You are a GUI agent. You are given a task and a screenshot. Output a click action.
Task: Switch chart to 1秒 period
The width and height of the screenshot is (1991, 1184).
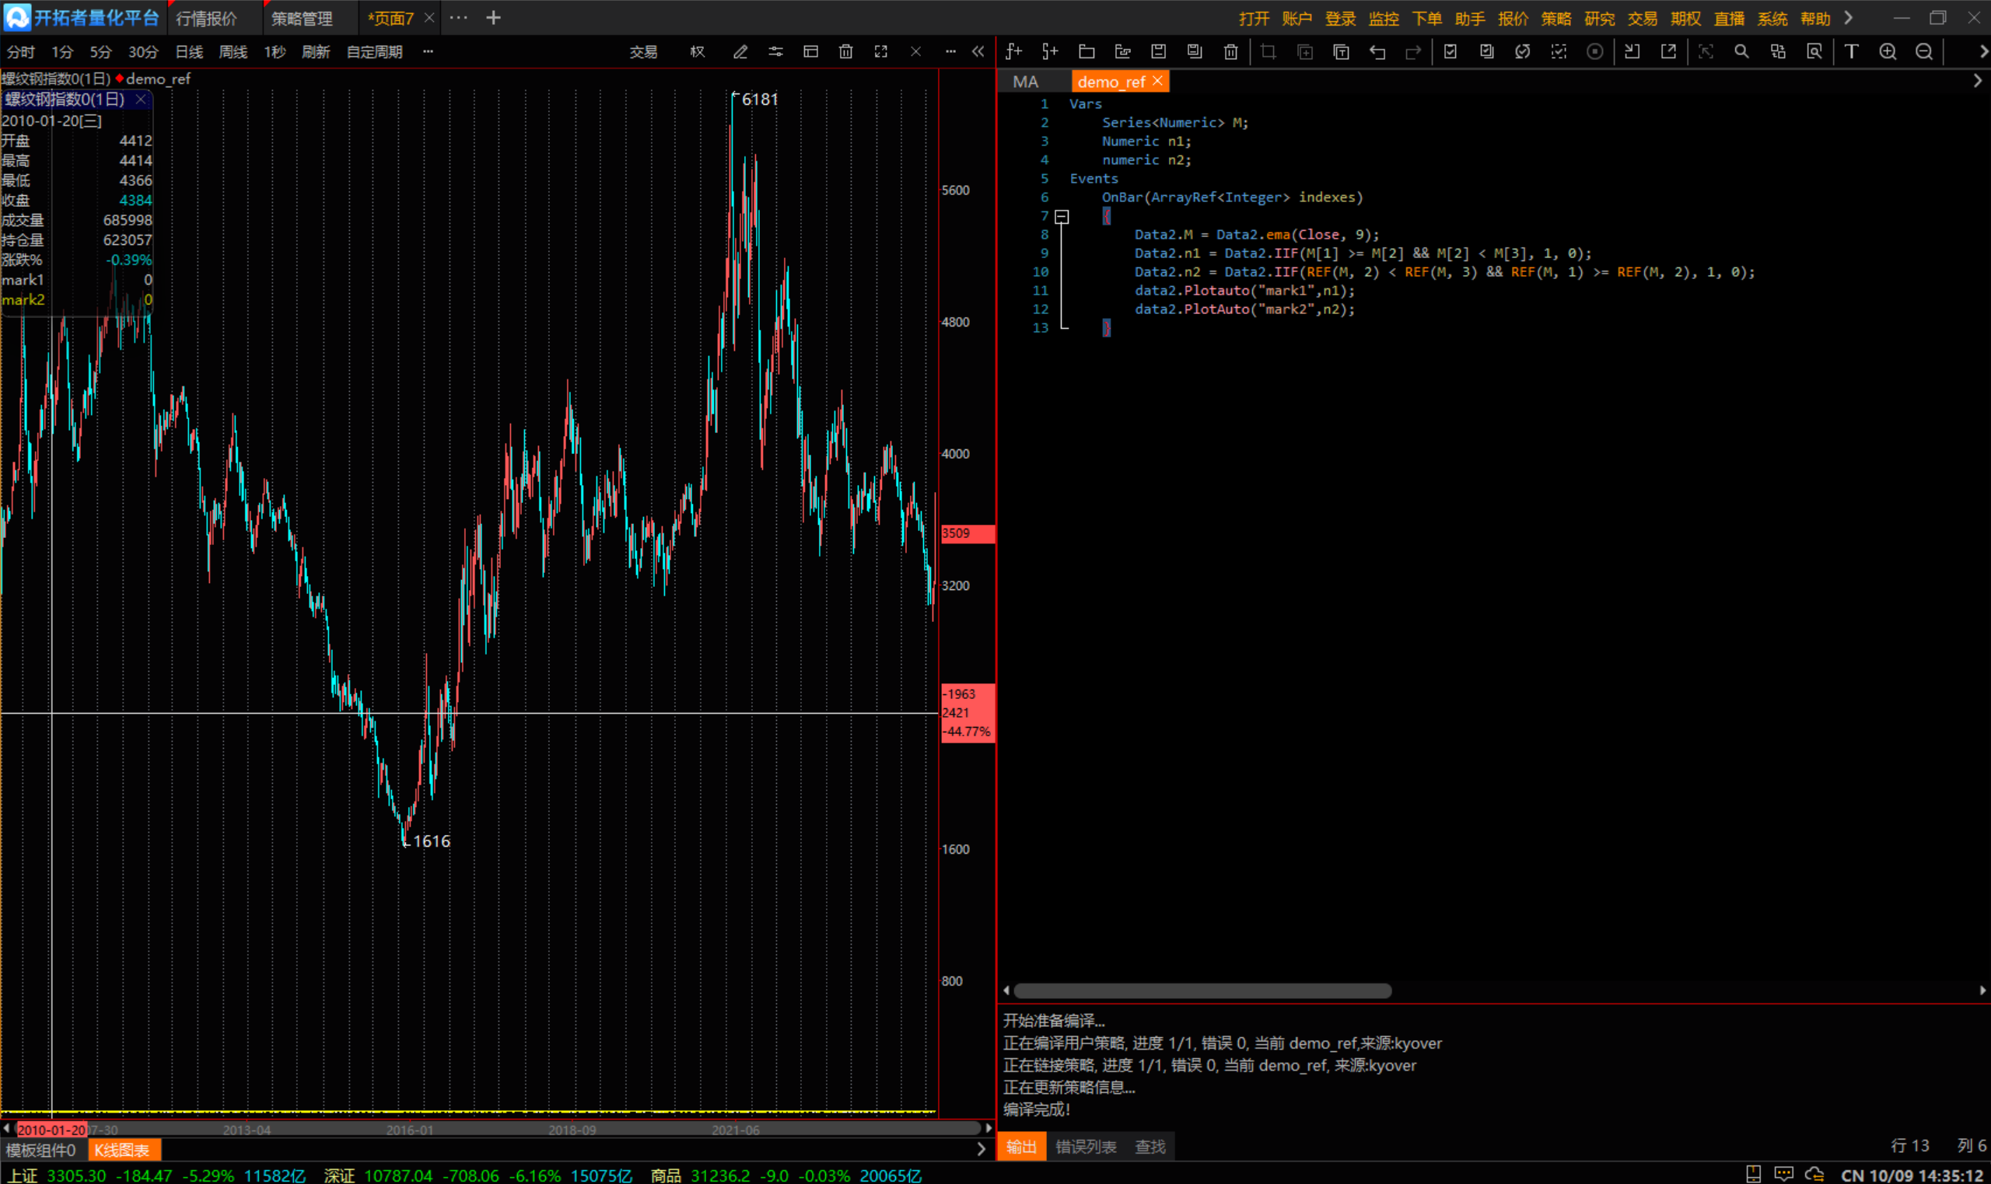pos(275,52)
